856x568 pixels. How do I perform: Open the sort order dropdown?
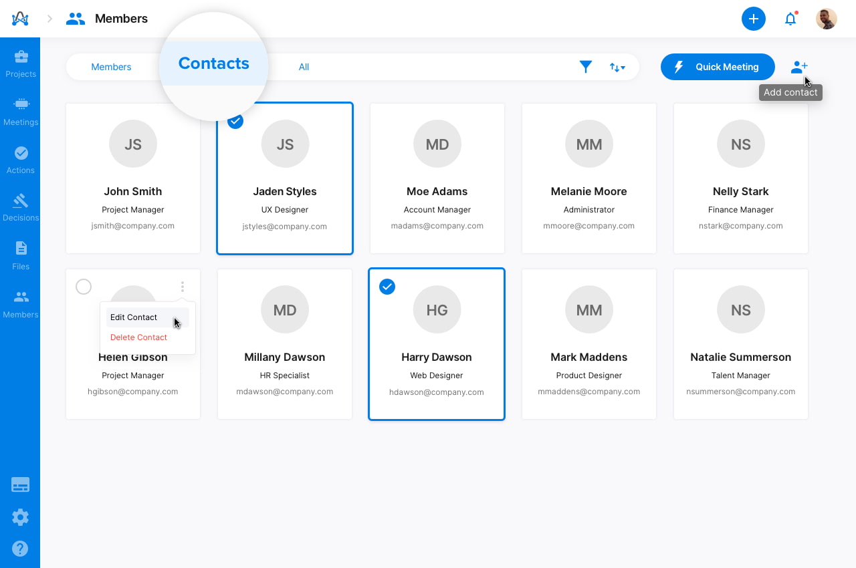617,67
